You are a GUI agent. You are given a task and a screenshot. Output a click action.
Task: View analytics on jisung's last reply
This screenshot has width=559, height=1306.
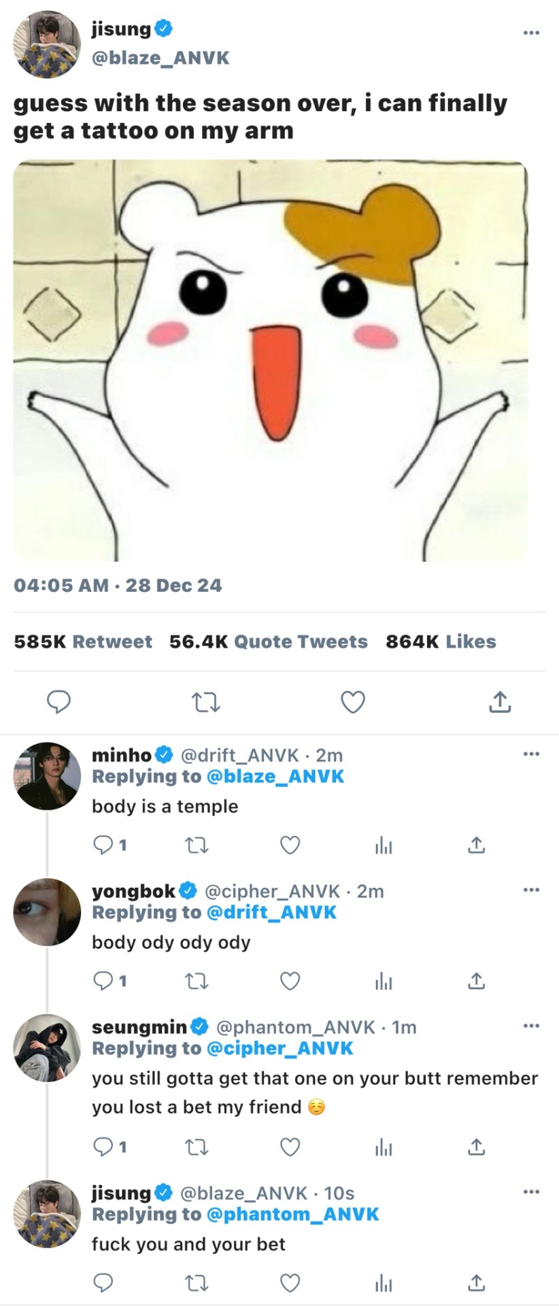[384, 1284]
